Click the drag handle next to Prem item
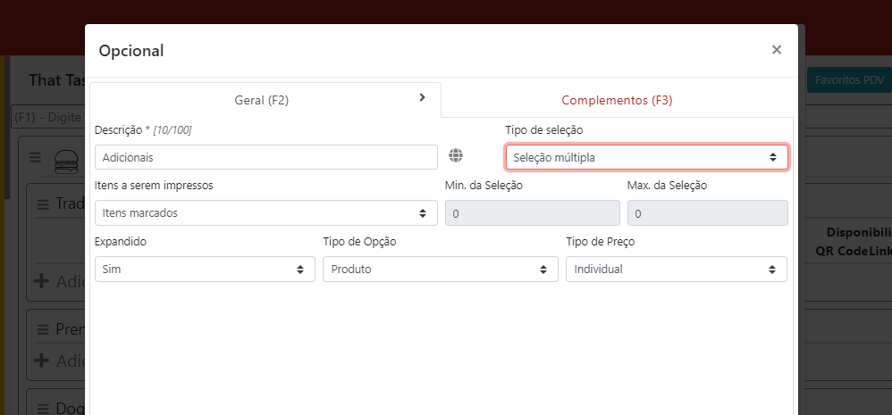 (43, 329)
